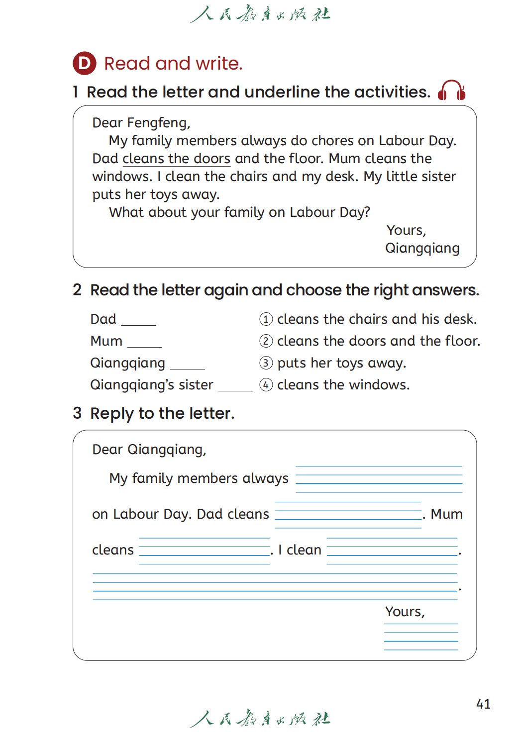519x733 pixels.
Task: Click the 'Read and write.' heading
Action: point(173,64)
